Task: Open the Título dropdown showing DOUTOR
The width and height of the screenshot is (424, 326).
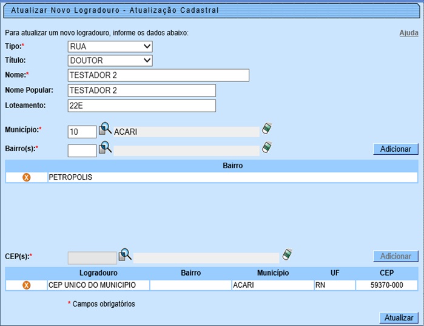Action: pyautogui.click(x=110, y=61)
